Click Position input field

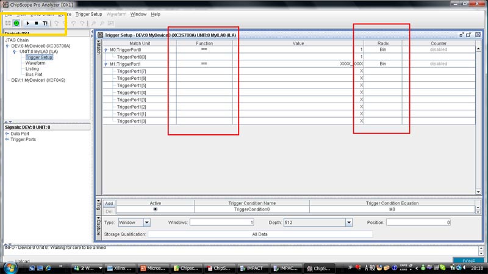click(x=418, y=222)
